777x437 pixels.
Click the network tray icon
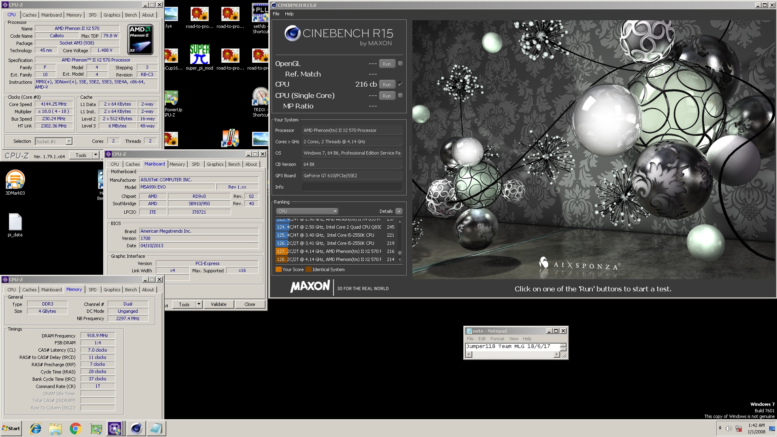tap(739, 429)
